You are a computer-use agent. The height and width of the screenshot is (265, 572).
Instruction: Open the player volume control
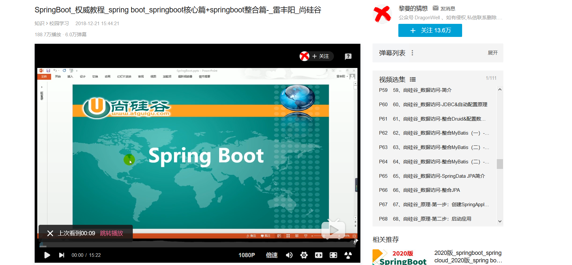point(289,255)
